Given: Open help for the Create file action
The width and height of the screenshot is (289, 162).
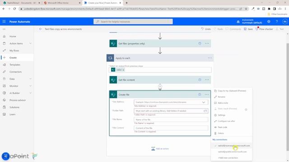Looking at the screenshot, I should pyautogui.click(x=200, y=94).
